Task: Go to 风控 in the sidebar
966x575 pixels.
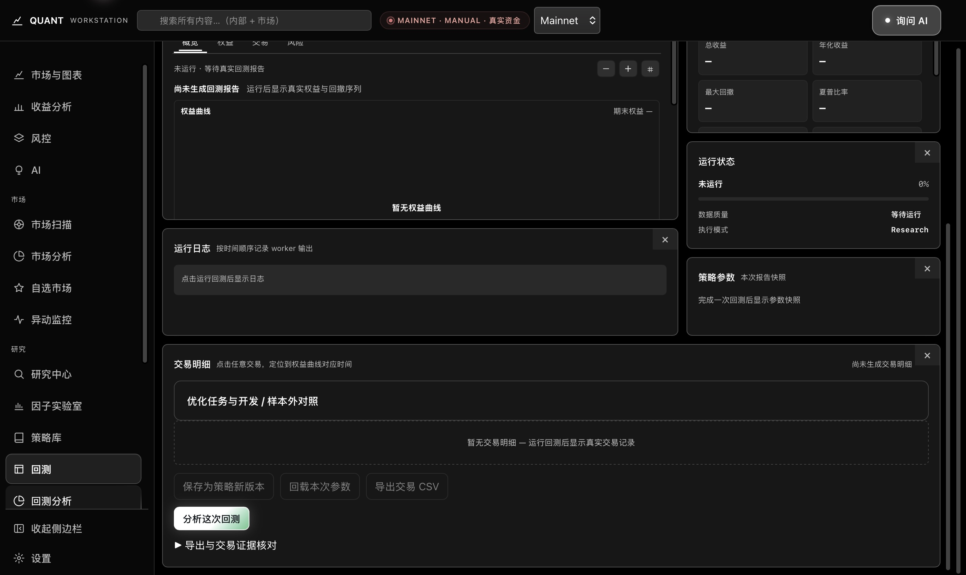Action: [73, 138]
